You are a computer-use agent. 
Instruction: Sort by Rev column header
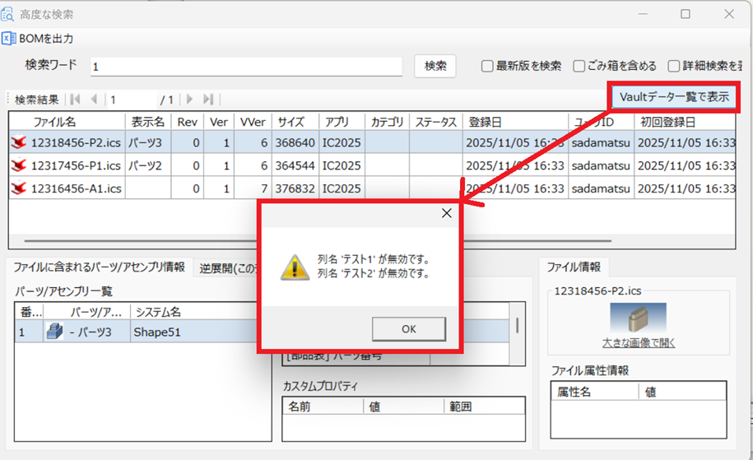[x=188, y=122]
